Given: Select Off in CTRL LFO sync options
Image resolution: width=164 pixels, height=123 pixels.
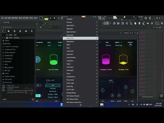Looking at the screenshot, I should coord(53,85).
